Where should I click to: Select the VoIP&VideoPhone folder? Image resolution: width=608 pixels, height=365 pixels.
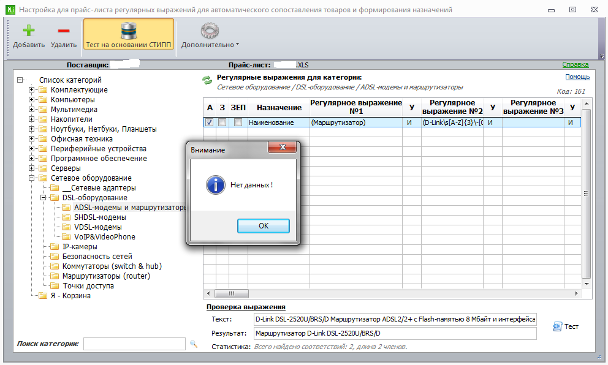point(105,237)
